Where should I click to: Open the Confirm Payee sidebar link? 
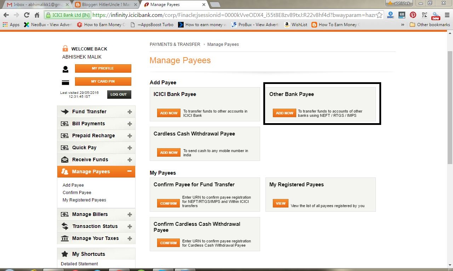pos(77,192)
